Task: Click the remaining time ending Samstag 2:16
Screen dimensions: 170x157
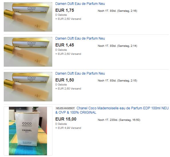Action: 118,11
